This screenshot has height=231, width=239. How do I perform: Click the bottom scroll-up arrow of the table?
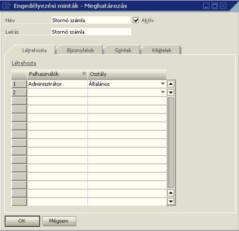coord(171,193)
